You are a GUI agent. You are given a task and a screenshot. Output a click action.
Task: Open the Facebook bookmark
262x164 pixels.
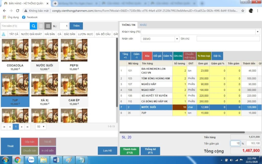click(30, 17)
